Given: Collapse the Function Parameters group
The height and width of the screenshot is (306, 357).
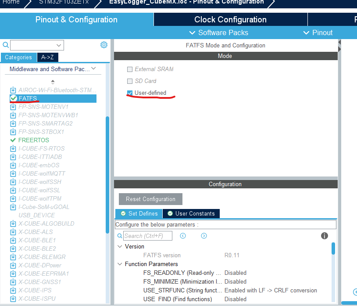Looking at the screenshot, I should point(120,264).
